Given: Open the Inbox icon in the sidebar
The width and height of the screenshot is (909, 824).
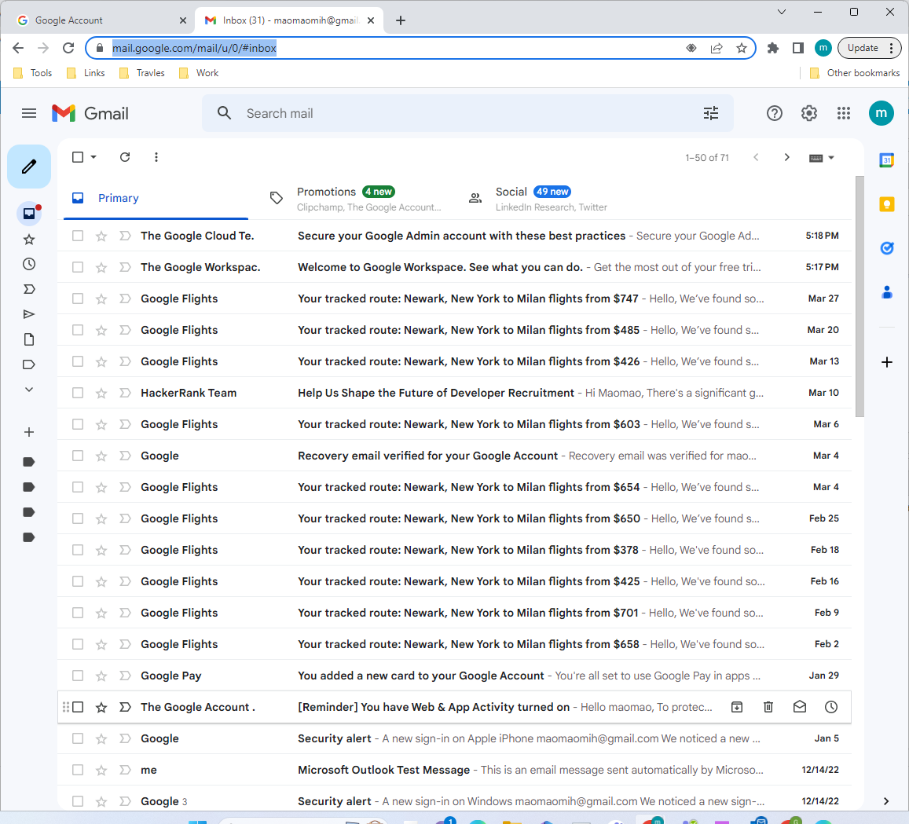Looking at the screenshot, I should (x=29, y=214).
